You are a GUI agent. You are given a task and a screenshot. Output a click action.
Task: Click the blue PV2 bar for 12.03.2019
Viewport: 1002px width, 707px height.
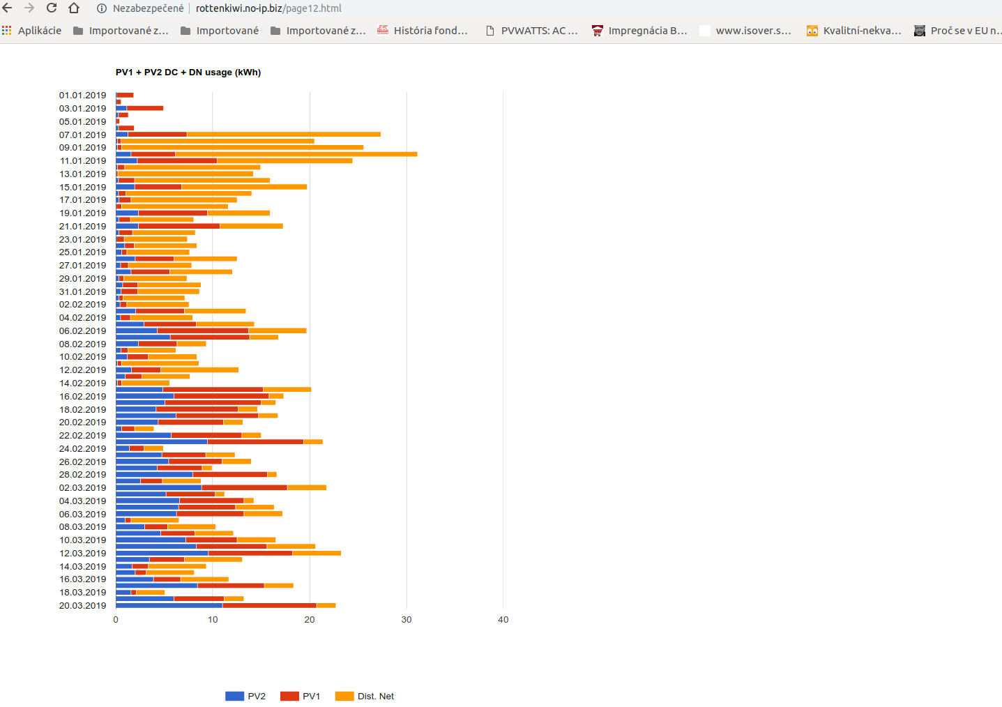[x=162, y=553]
